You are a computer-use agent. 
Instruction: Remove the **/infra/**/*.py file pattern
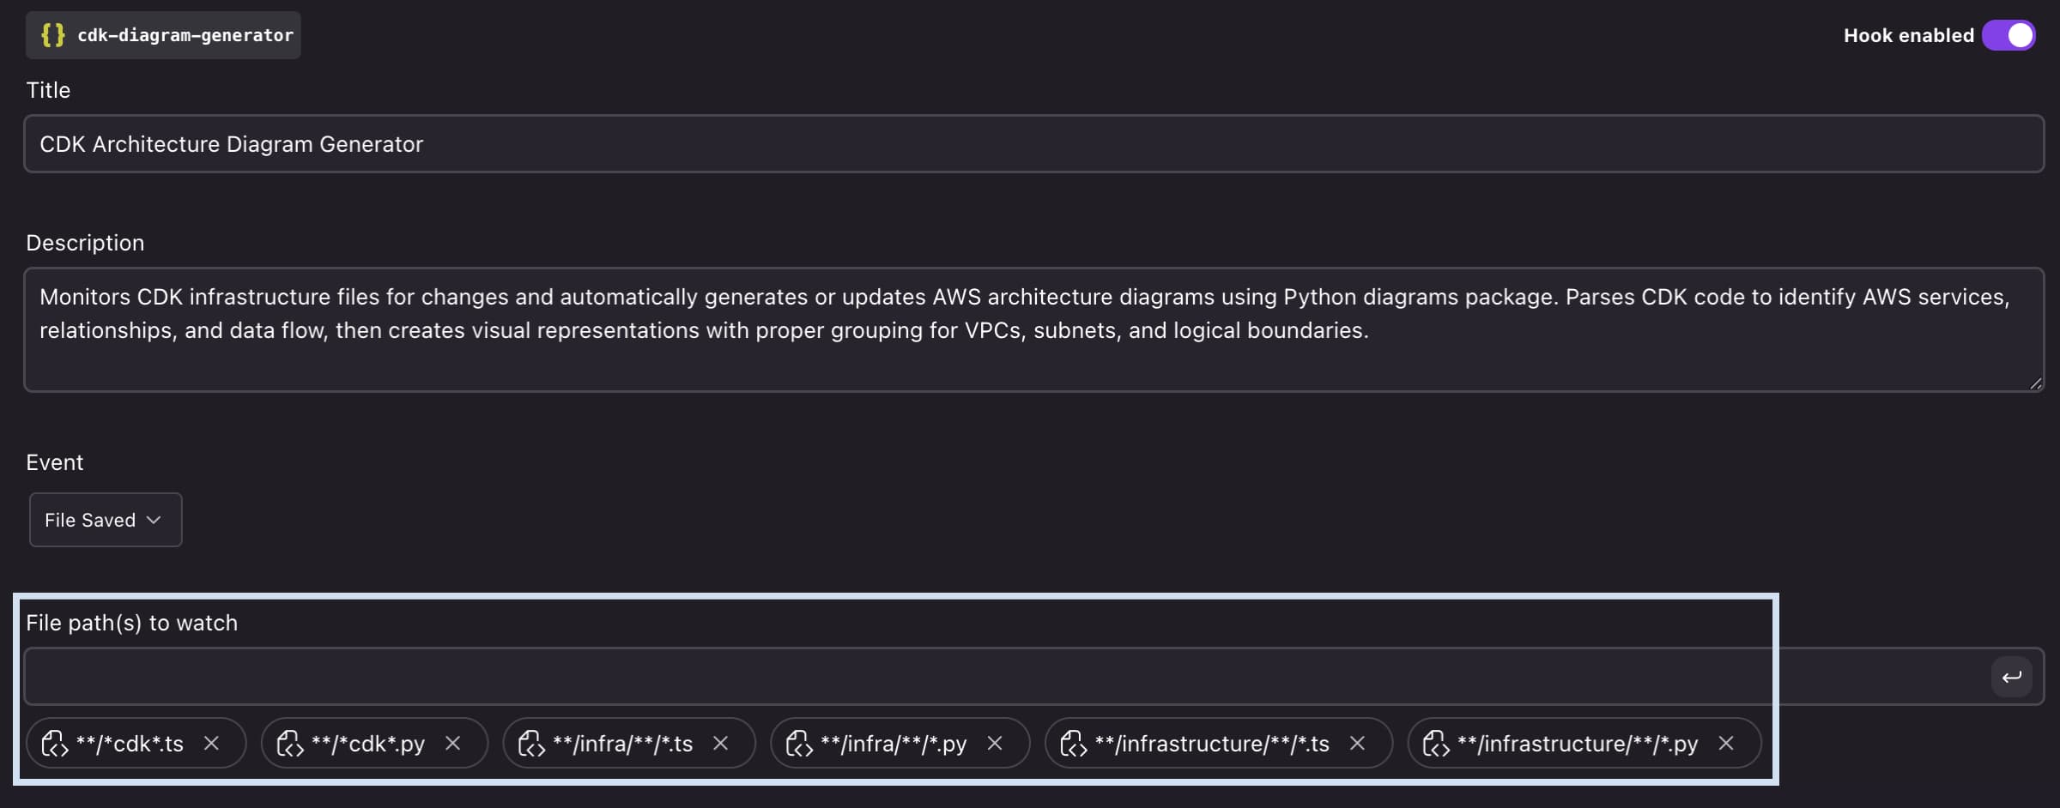pyautogui.click(x=996, y=743)
